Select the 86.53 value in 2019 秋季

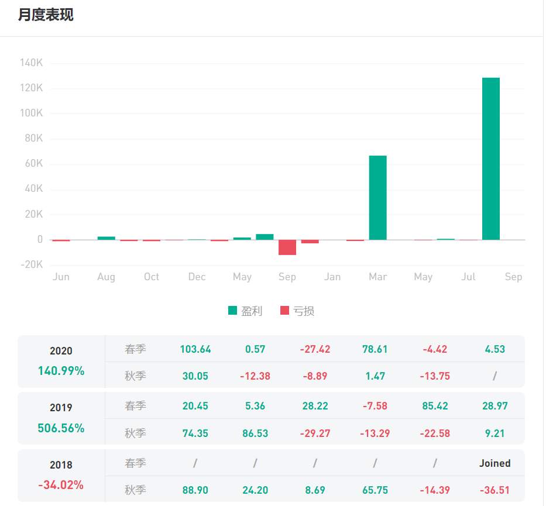tap(255, 433)
